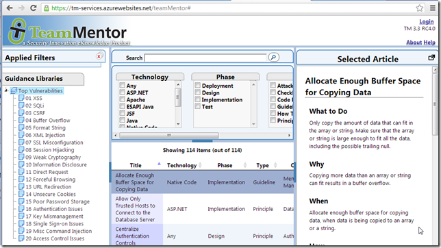This screenshot has height=248, width=441.
Task: Click the filter panel horizontal scrollbar thumb
Action: (169, 136)
